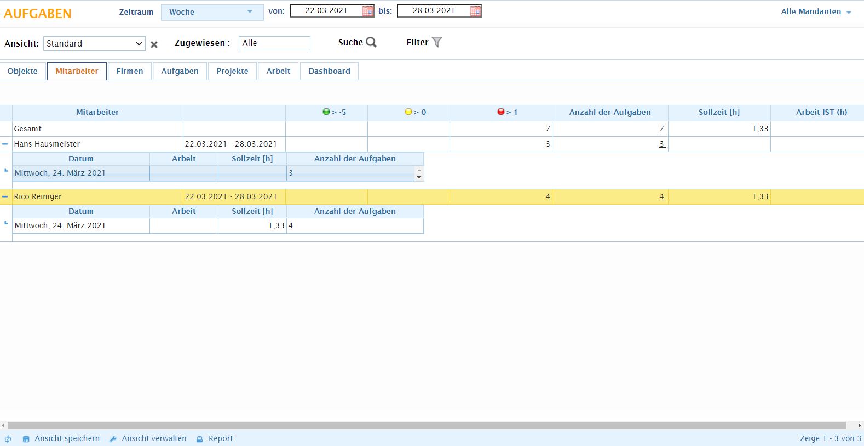Collapse the Rico Reiniger row
Viewport: 864px width, 446px height.
[x=5, y=196]
